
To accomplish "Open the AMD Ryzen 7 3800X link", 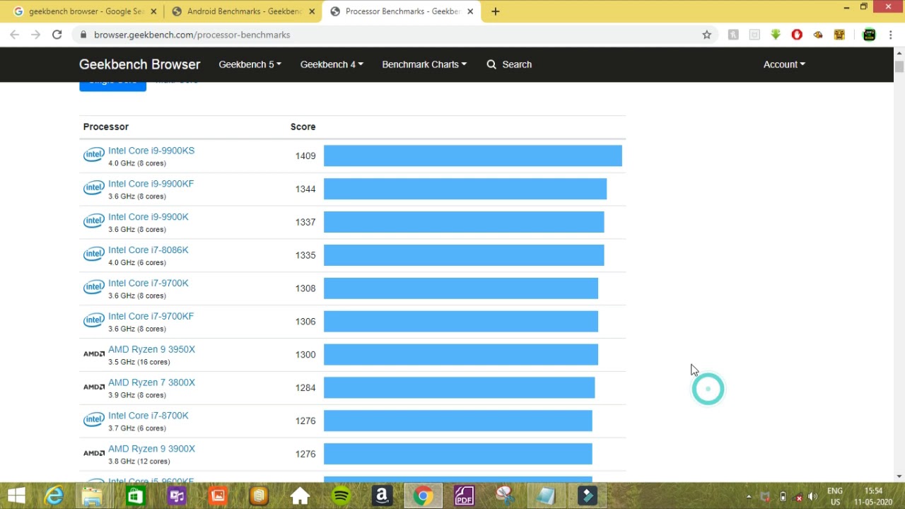I will click(x=151, y=382).
